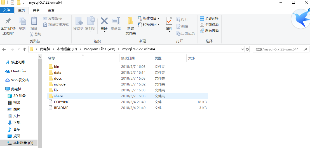
Task: Click the Up one level arrow
Action: [25, 49]
